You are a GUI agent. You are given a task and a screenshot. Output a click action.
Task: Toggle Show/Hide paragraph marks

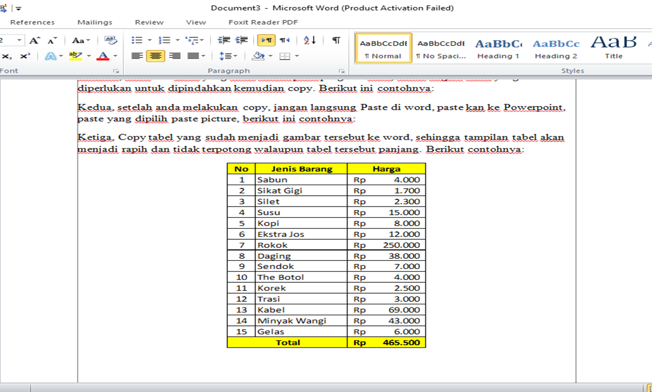[x=336, y=40]
